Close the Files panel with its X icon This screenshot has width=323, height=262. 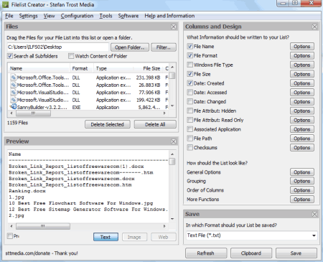click(174, 27)
